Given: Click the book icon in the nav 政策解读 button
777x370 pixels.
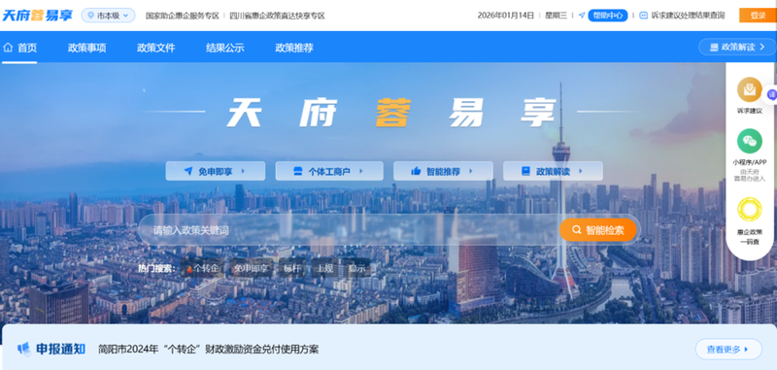Looking at the screenshot, I should coord(714,47).
